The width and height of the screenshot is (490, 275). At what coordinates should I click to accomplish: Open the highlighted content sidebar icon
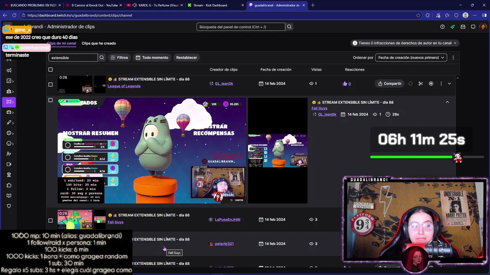pyautogui.click(x=9, y=102)
